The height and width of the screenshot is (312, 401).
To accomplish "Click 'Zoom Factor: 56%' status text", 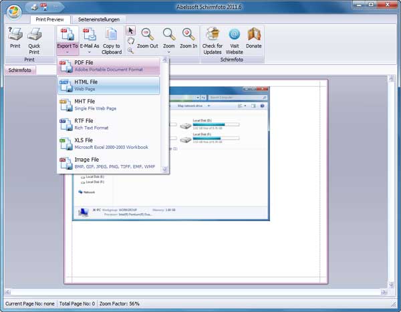I will click(x=119, y=303).
